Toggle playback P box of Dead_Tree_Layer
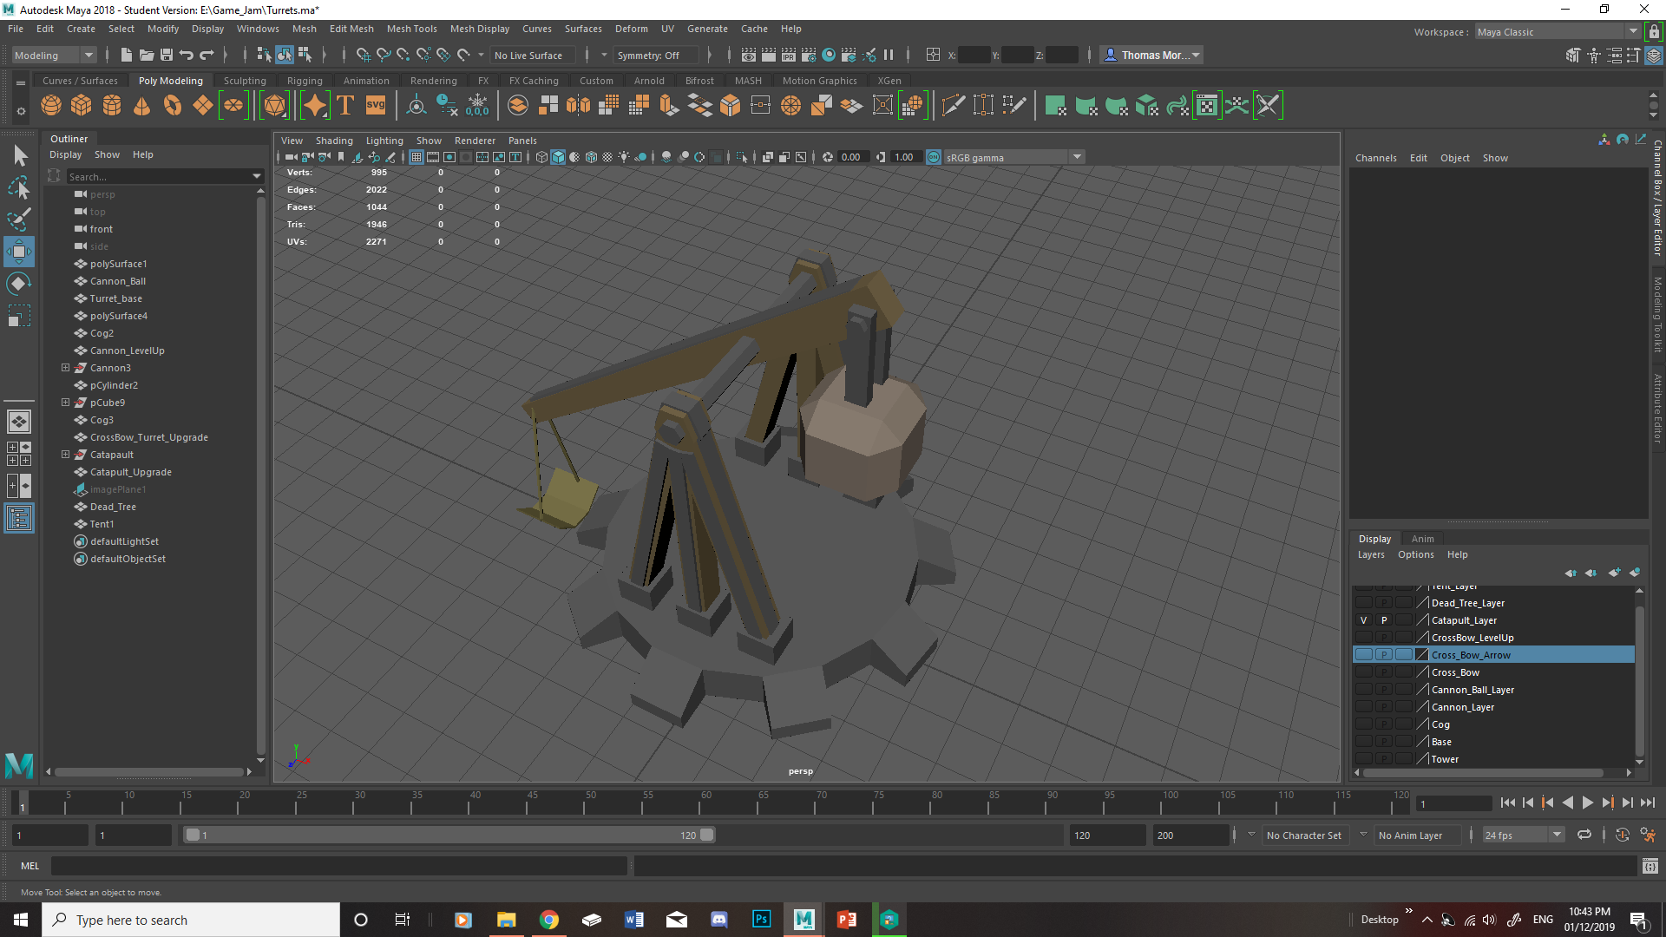 (x=1384, y=603)
